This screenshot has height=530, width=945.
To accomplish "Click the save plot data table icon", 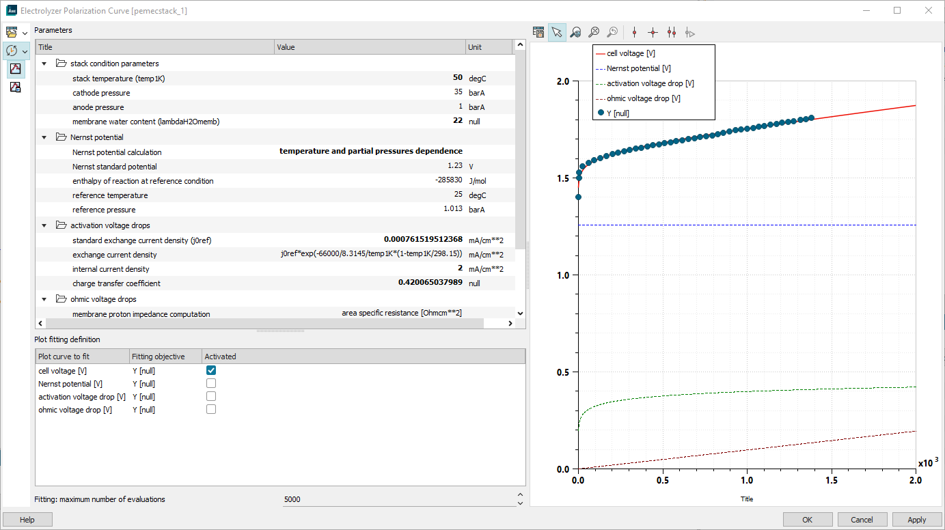I will pyautogui.click(x=538, y=32).
